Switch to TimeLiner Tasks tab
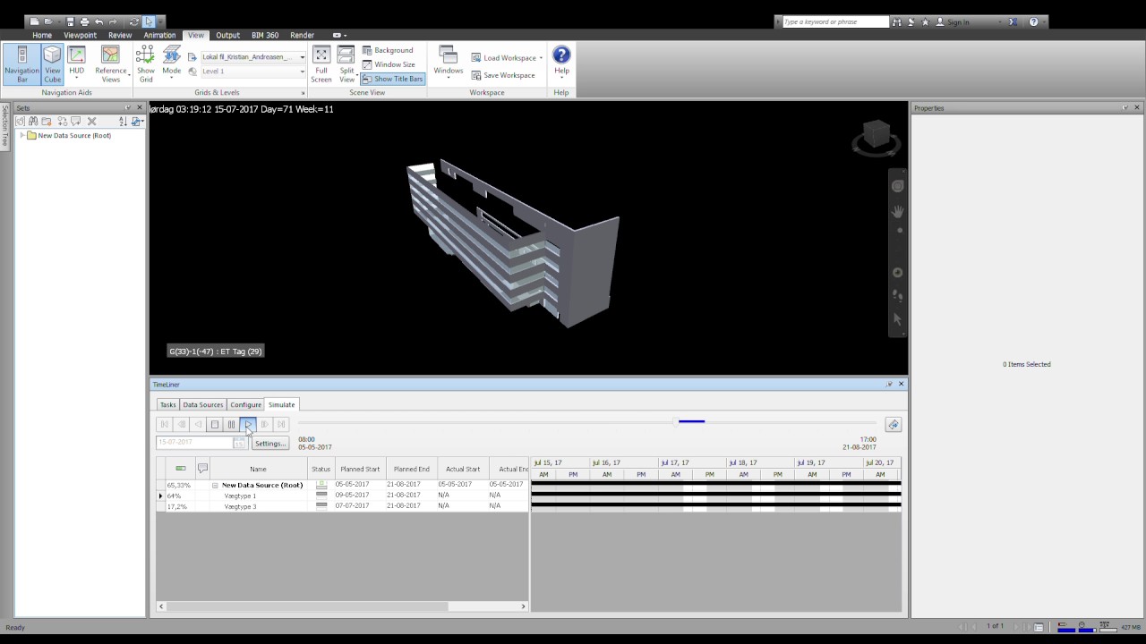This screenshot has height=644, width=1146. [x=167, y=404]
